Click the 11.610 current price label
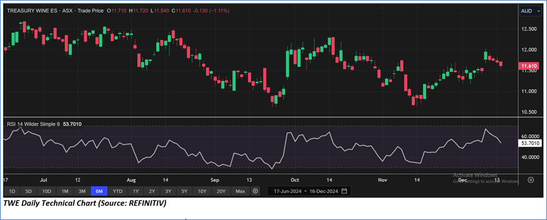The image size is (547, 220). pos(529,66)
